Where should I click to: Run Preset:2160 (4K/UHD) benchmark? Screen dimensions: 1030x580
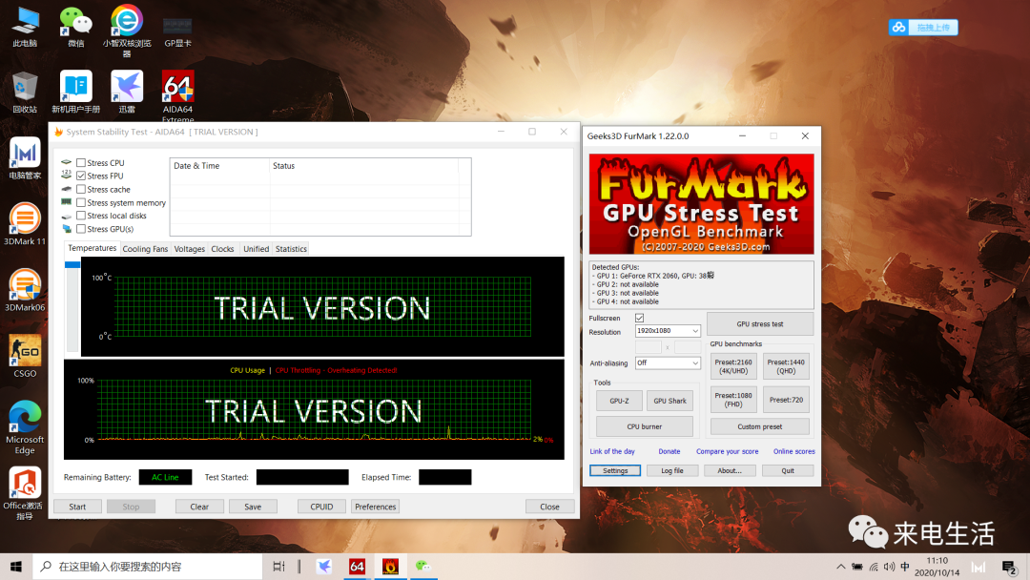[x=733, y=366]
